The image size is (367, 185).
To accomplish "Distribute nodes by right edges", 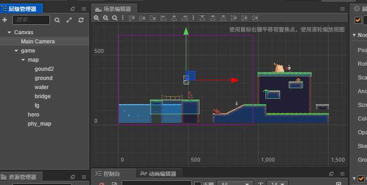I will click(255, 18).
